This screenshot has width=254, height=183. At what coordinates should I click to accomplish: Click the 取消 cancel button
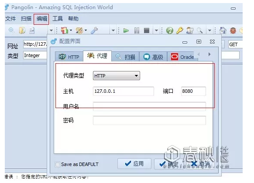201,164
